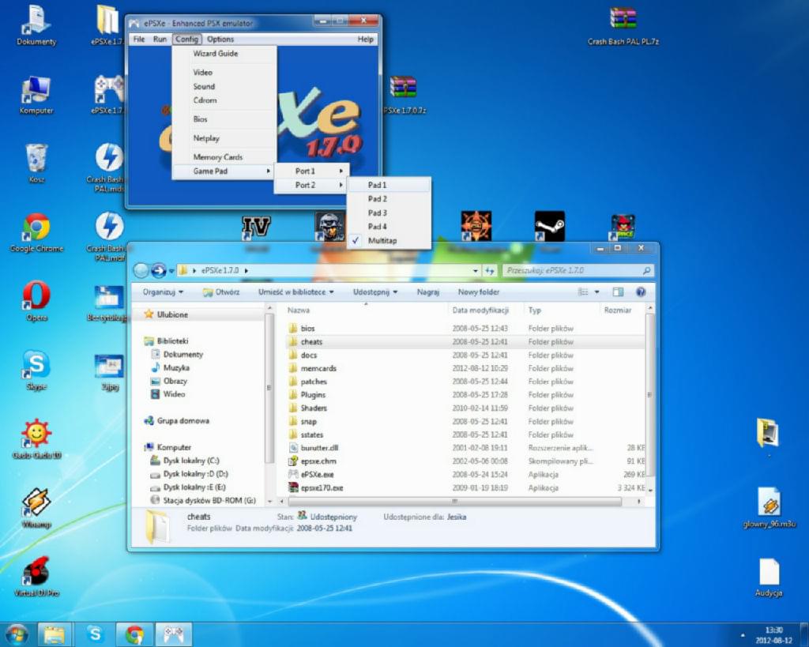This screenshot has height=647, width=809.
Task: Select the Komputer desktop icon
Action: (x=36, y=96)
